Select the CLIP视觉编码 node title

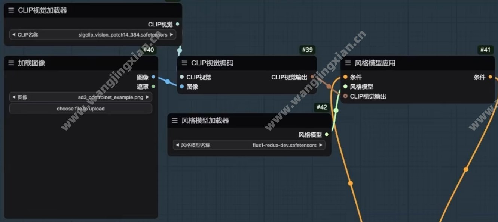click(212, 63)
